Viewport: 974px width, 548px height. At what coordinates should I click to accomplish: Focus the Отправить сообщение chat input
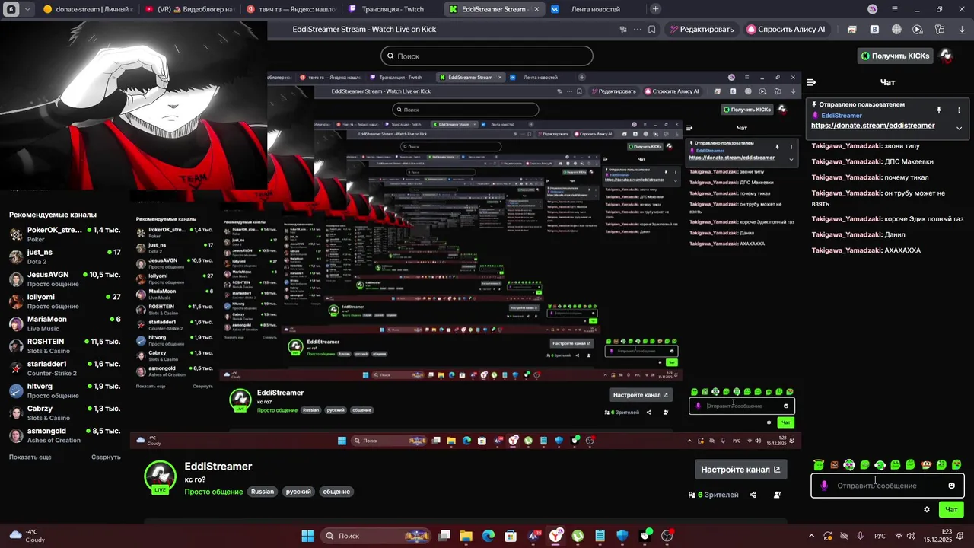pos(887,486)
